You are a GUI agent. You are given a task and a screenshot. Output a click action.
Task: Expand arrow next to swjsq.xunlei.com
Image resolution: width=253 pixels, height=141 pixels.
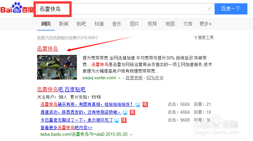(x=119, y=78)
